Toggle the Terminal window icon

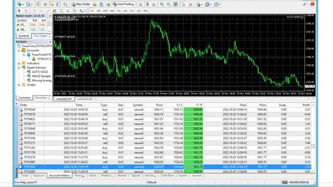point(59,4)
